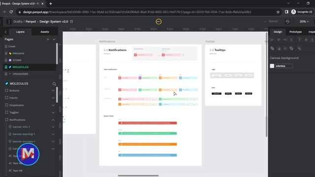This screenshot has height=177, width=315.
Task: Select the Buttons board layer
Action: coord(14,90)
